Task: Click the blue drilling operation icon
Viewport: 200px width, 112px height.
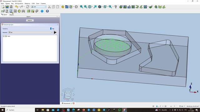Action: pyautogui.click(x=129, y=7)
